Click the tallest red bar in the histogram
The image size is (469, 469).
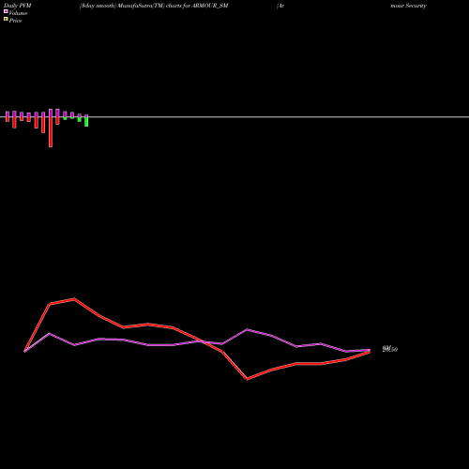click(51, 132)
